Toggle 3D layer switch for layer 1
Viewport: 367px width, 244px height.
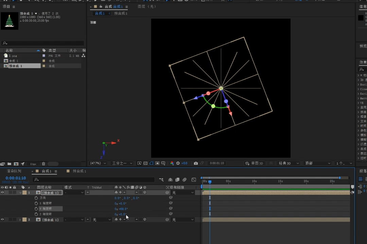[145, 192]
